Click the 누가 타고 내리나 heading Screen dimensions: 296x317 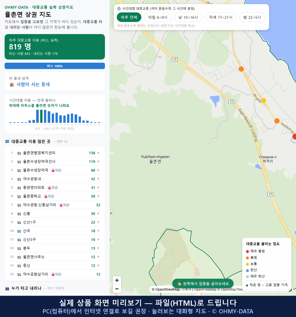pyautogui.click(x=26, y=288)
